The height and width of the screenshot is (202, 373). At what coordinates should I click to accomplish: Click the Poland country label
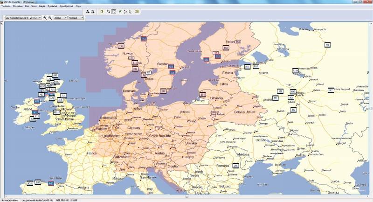(x=192, y=121)
